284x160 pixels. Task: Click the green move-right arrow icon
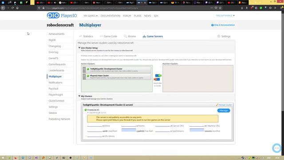click(x=158, y=76)
